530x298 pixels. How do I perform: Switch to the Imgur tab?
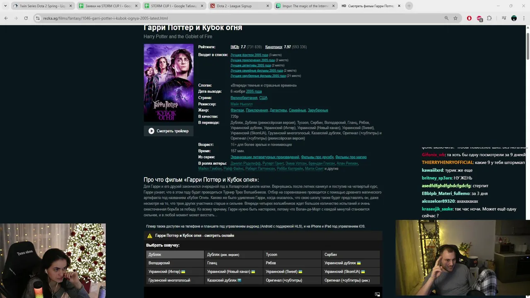pos(305,6)
